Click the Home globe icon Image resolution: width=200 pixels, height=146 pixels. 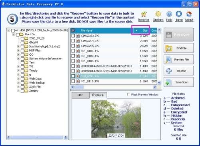pyautogui.click(x=179, y=14)
